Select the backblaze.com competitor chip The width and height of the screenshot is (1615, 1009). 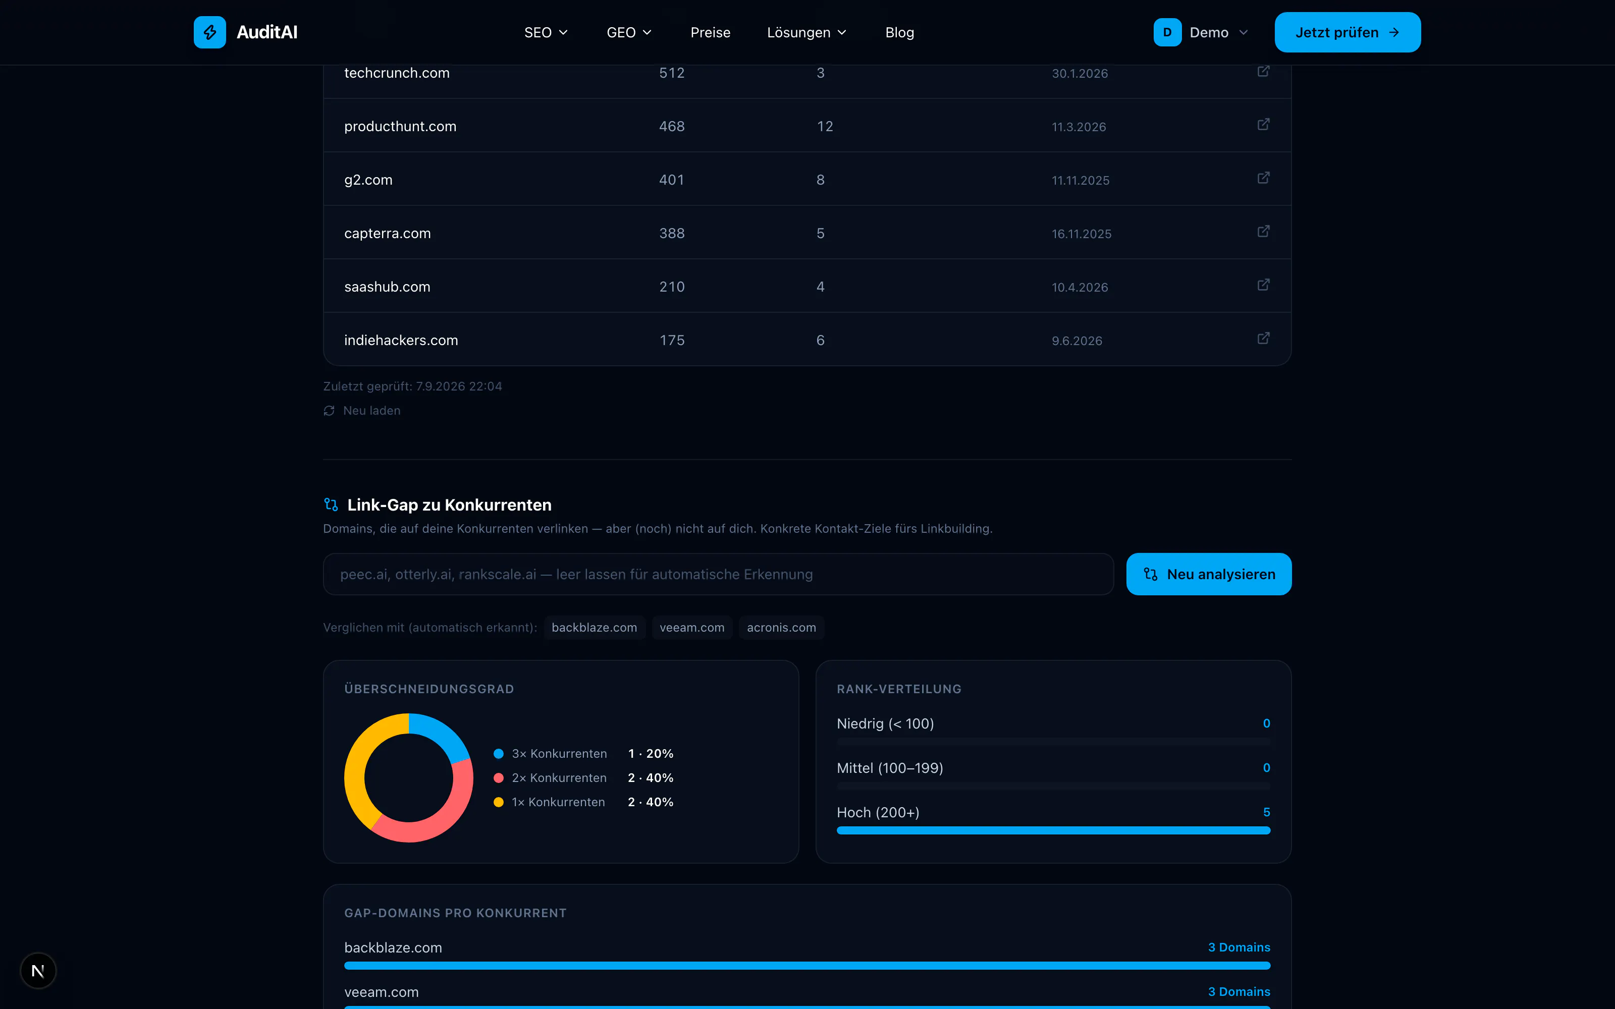594,627
